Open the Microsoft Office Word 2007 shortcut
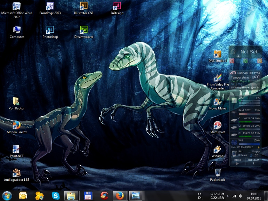 tap(17, 10)
